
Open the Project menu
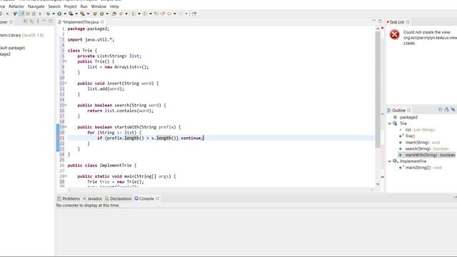pos(70,6)
